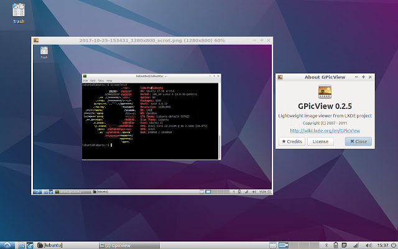The width and height of the screenshot is (398, 249).
Task: Open the Trash icon on the desktop
Action: tap(19, 13)
